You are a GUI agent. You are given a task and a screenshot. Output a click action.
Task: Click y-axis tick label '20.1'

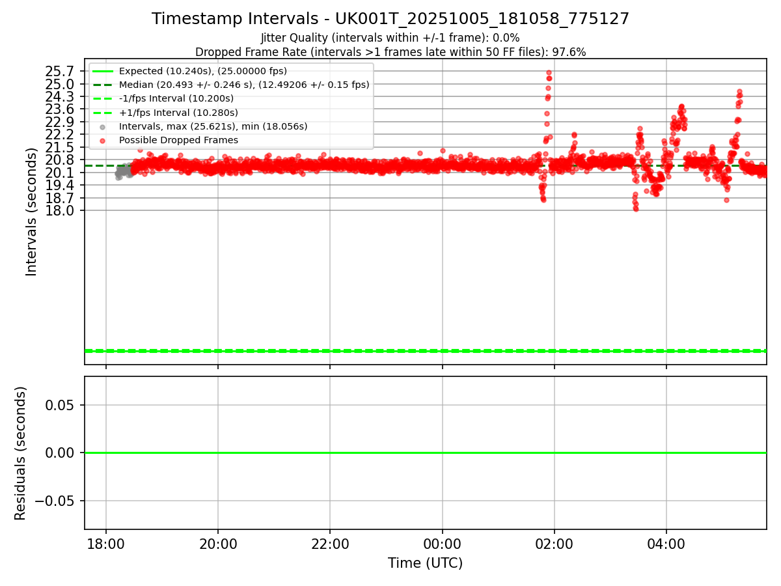pyautogui.click(x=60, y=173)
